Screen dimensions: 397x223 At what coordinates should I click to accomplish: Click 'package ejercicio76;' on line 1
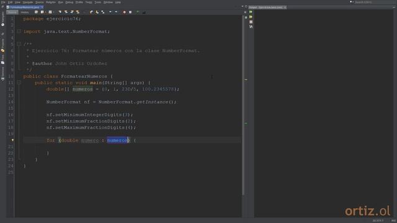coord(52,19)
